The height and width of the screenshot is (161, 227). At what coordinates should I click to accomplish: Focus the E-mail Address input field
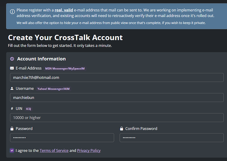click(x=117, y=78)
